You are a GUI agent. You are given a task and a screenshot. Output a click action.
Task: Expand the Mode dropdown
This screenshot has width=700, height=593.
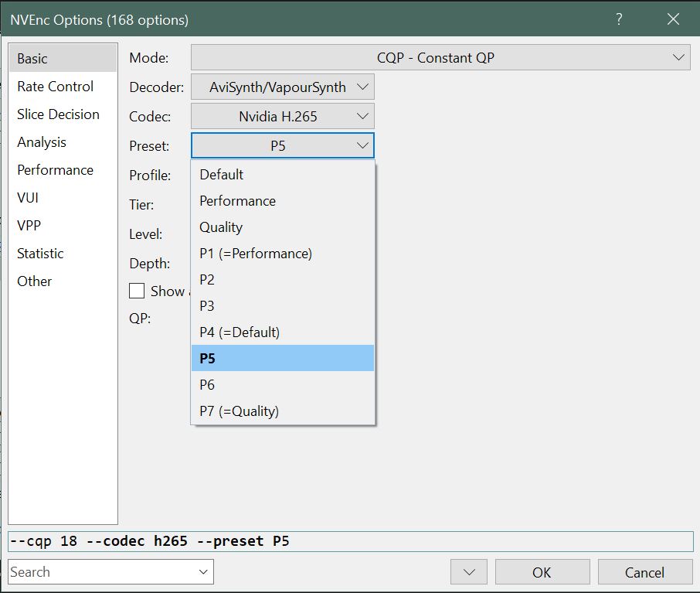click(440, 57)
